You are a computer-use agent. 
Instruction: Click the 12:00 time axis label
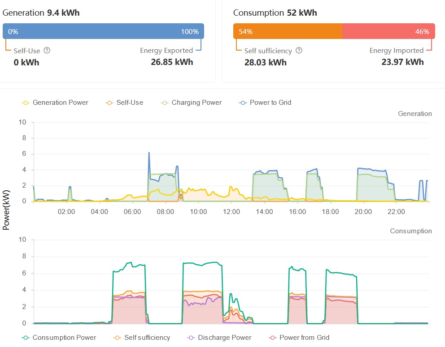[x=231, y=212]
